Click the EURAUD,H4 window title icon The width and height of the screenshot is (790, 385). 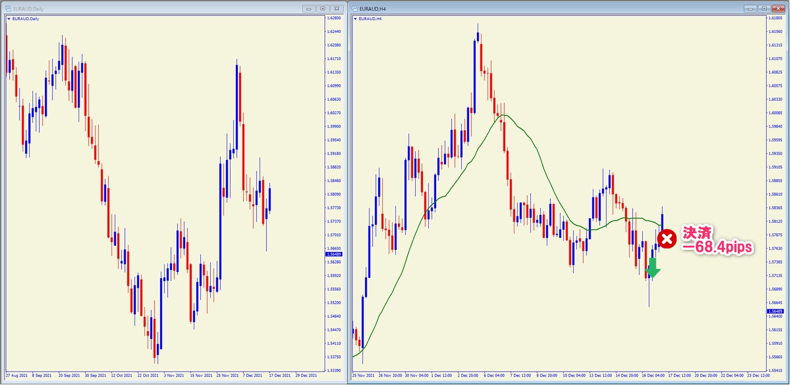[x=355, y=9]
